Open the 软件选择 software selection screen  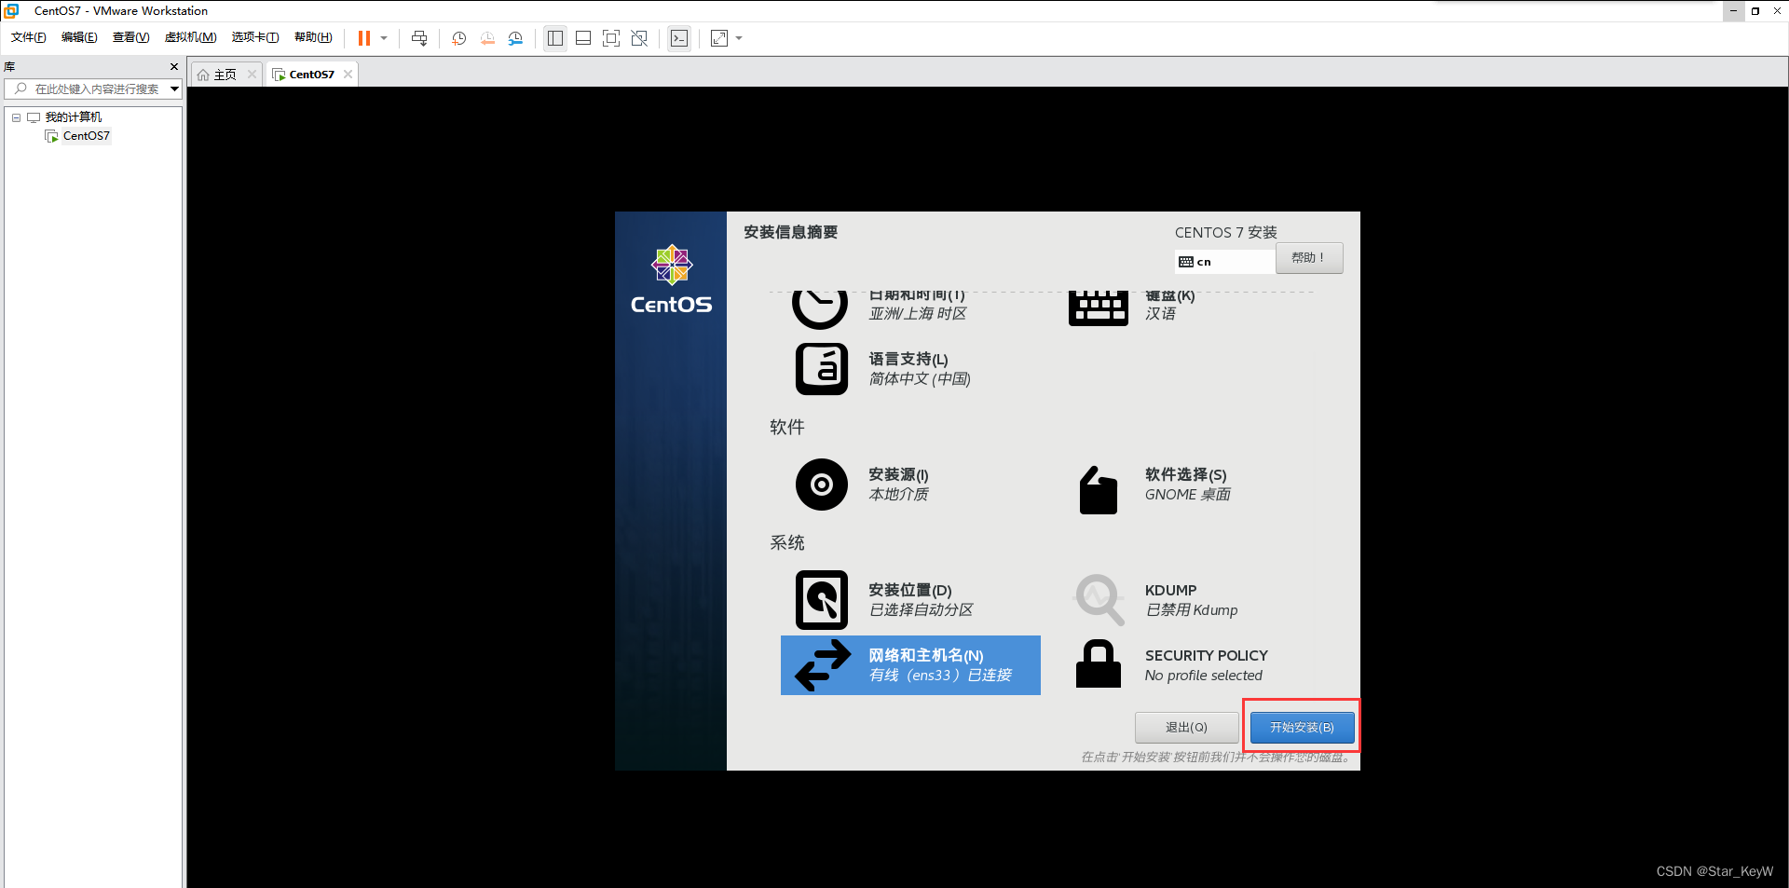pos(1185,484)
